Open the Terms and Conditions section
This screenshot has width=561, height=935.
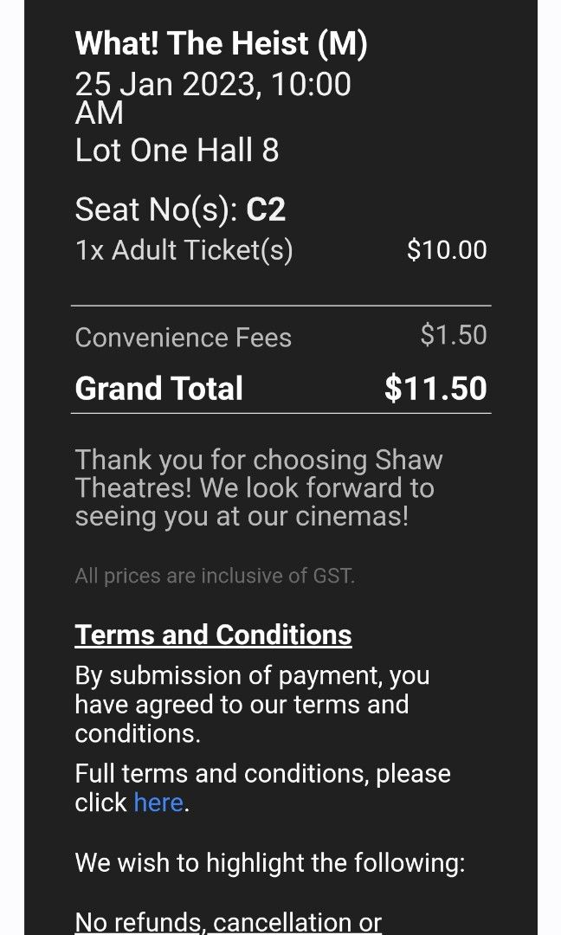coord(213,635)
